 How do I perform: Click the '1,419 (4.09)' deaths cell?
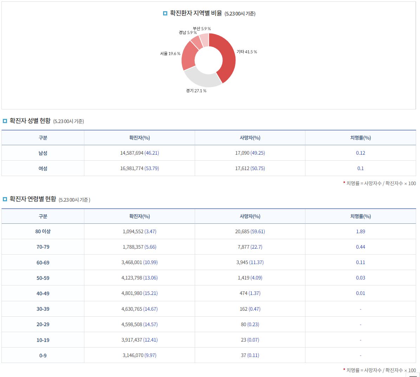point(250,278)
